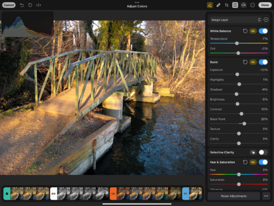
Task: Click the Reset Adjustments button
Action: pos(233,196)
